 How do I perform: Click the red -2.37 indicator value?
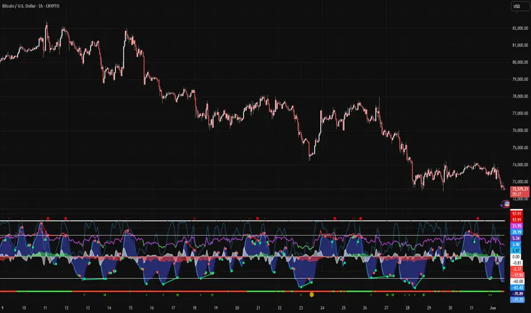(516, 269)
